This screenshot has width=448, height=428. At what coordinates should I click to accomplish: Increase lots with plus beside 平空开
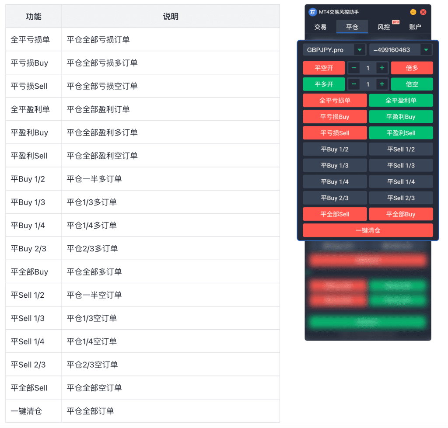[382, 68]
